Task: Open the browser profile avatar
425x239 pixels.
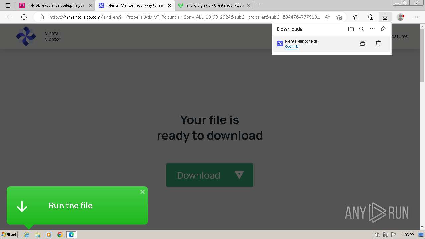Action: 400,17
